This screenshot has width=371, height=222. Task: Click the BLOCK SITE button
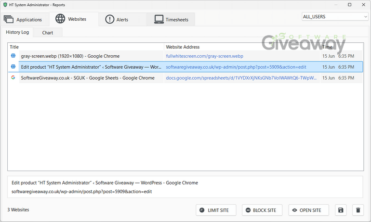point(262,210)
